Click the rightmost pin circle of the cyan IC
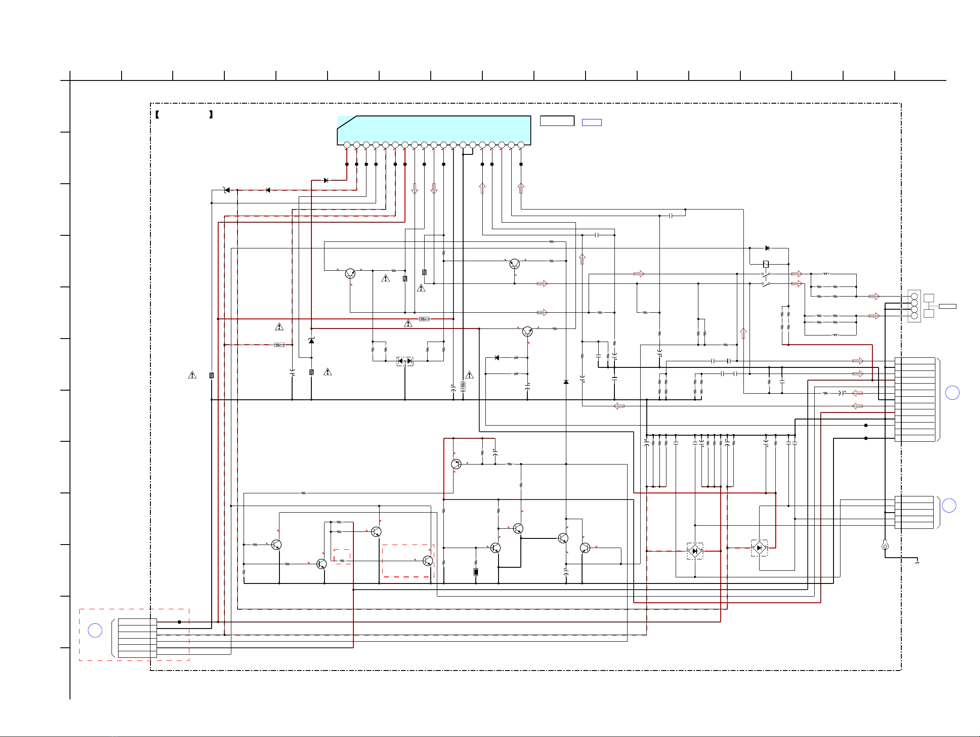The height and width of the screenshot is (737, 980). (x=521, y=145)
